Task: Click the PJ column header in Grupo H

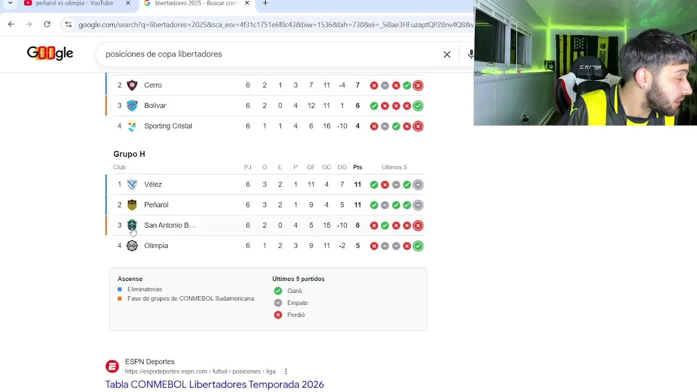Action: point(248,167)
